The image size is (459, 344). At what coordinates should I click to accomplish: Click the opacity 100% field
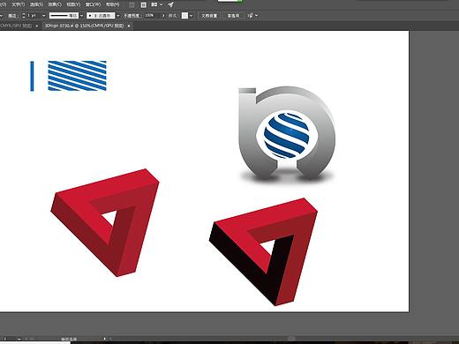[x=151, y=15]
